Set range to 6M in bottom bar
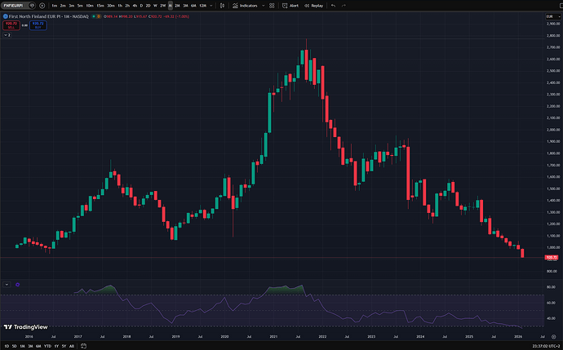563x350 pixels. click(x=38, y=346)
